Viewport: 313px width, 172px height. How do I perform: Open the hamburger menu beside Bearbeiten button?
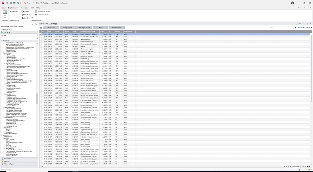[41, 28]
